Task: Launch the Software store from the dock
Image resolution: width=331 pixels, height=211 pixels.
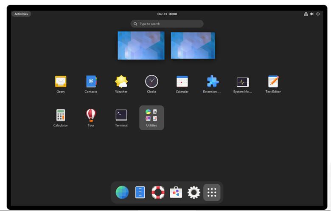Action: click(x=176, y=192)
